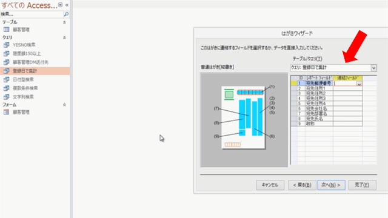Click the search magnifier icon in navigation pane
This screenshot has height=218, width=388.
(66, 15)
